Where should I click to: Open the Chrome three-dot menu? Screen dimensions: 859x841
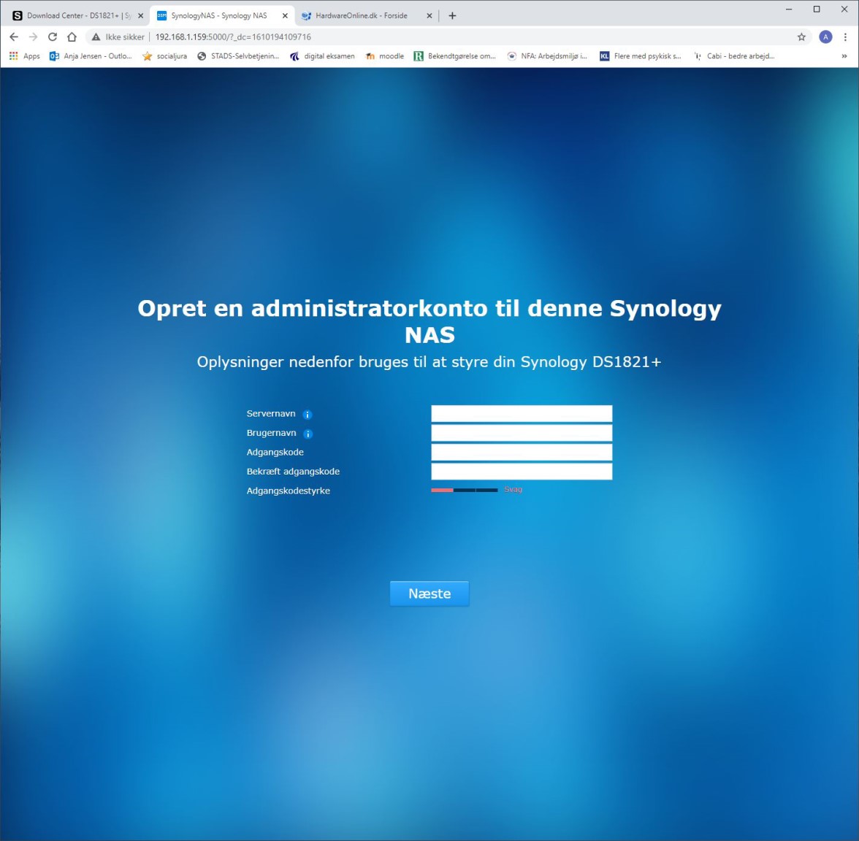click(845, 37)
